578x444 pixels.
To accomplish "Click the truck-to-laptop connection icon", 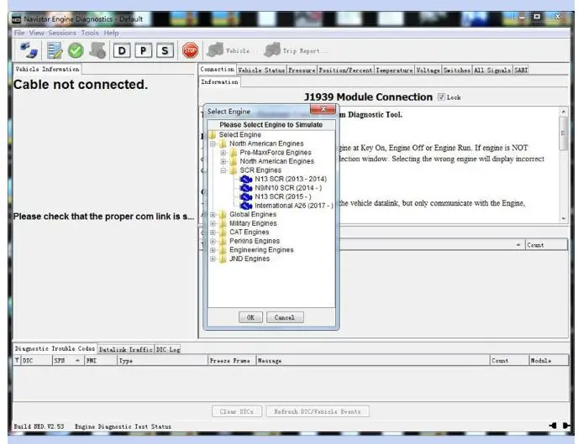I will [29, 50].
